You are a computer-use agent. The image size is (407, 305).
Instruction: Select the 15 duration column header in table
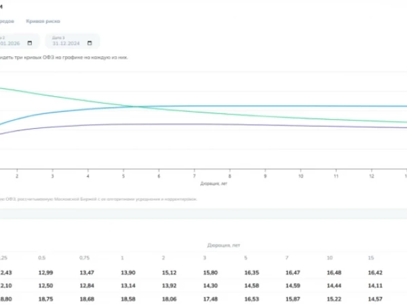coord(371,258)
